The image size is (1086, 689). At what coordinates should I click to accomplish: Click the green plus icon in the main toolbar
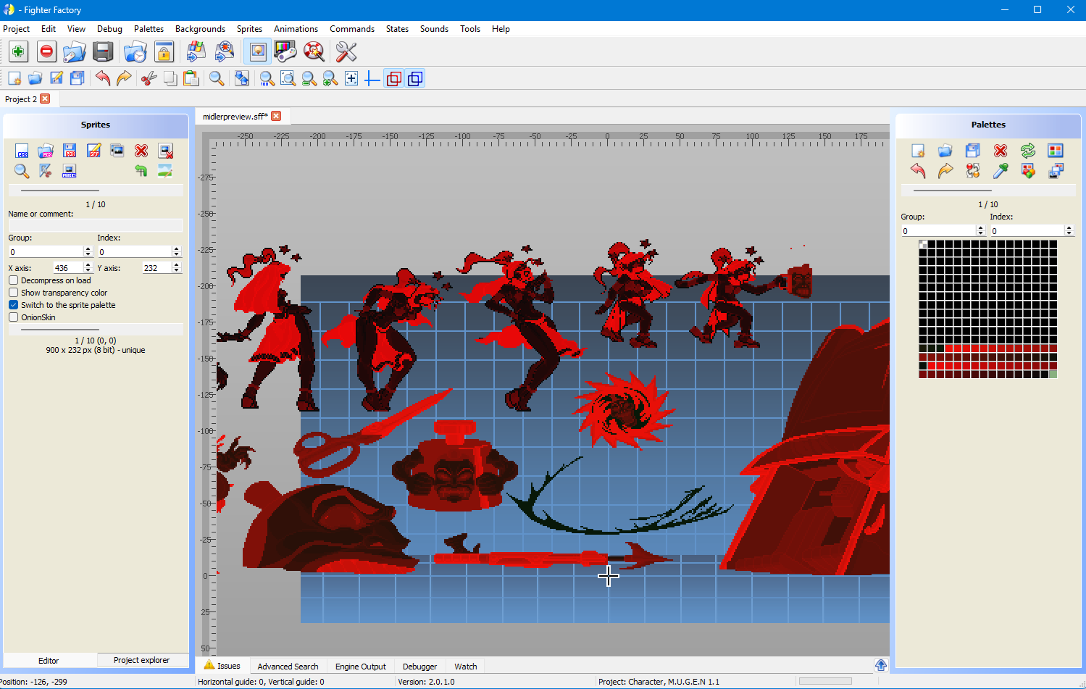[x=18, y=51]
